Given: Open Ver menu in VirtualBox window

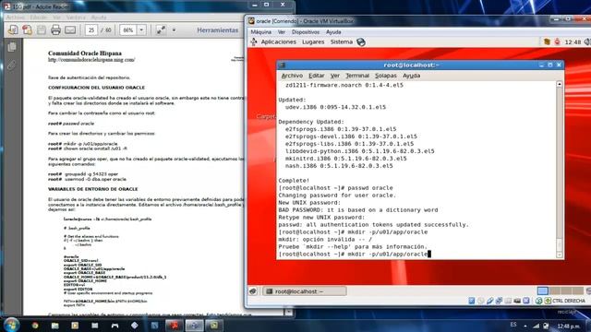Looking at the screenshot, I should click(282, 32).
